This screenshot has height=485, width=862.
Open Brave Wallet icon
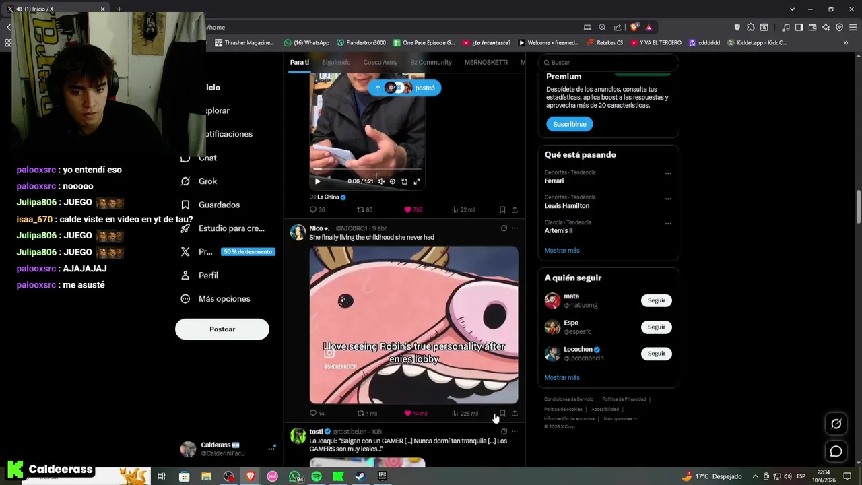[812, 27]
